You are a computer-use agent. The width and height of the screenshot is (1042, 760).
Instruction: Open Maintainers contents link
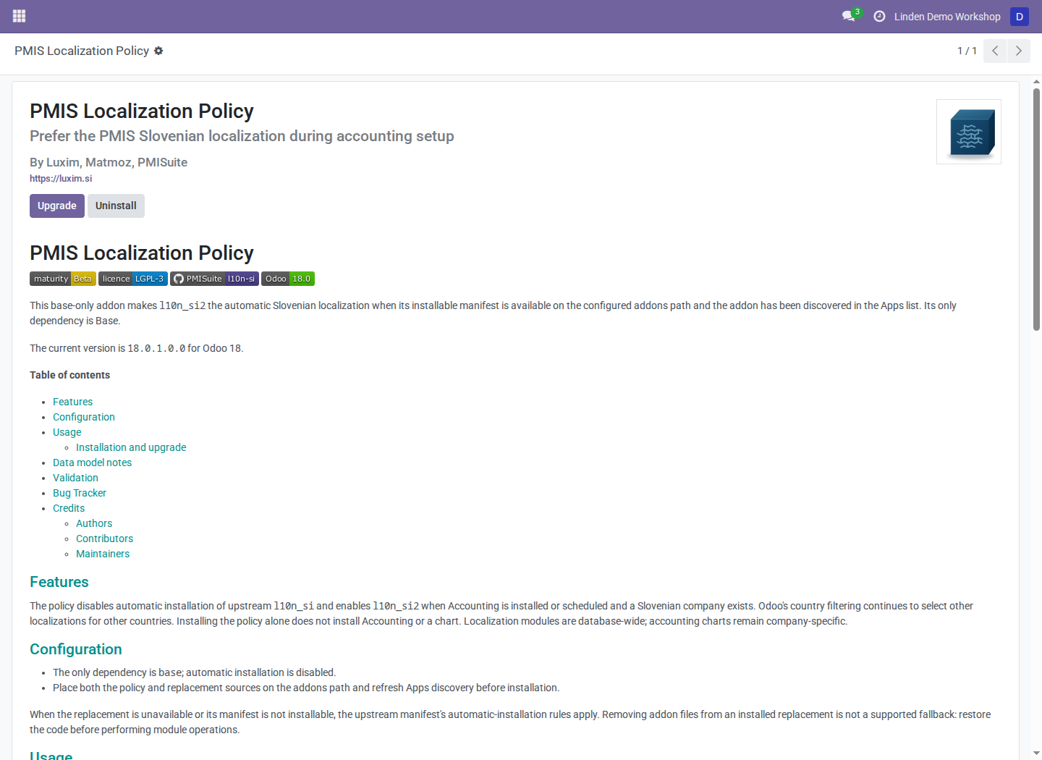(x=103, y=554)
